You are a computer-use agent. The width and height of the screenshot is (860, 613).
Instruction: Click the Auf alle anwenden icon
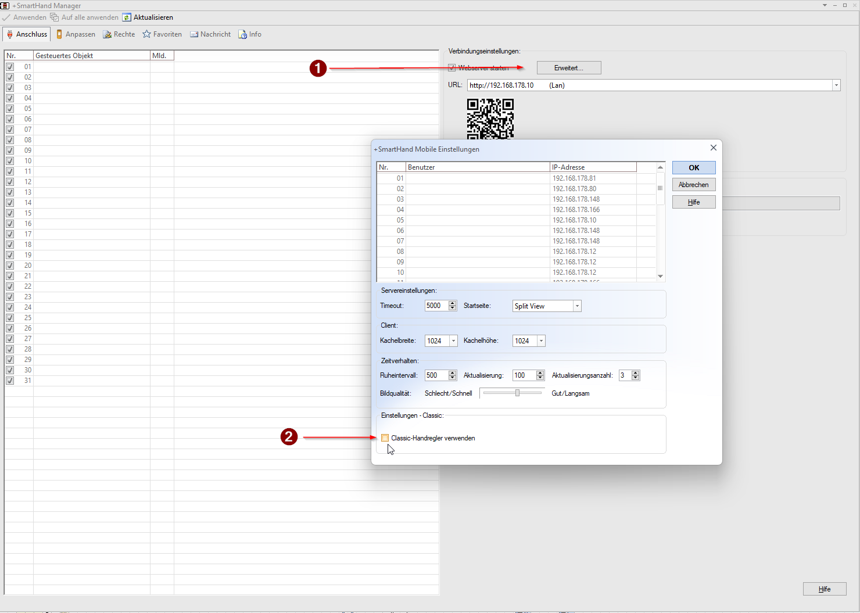pyautogui.click(x=55, y=17)
